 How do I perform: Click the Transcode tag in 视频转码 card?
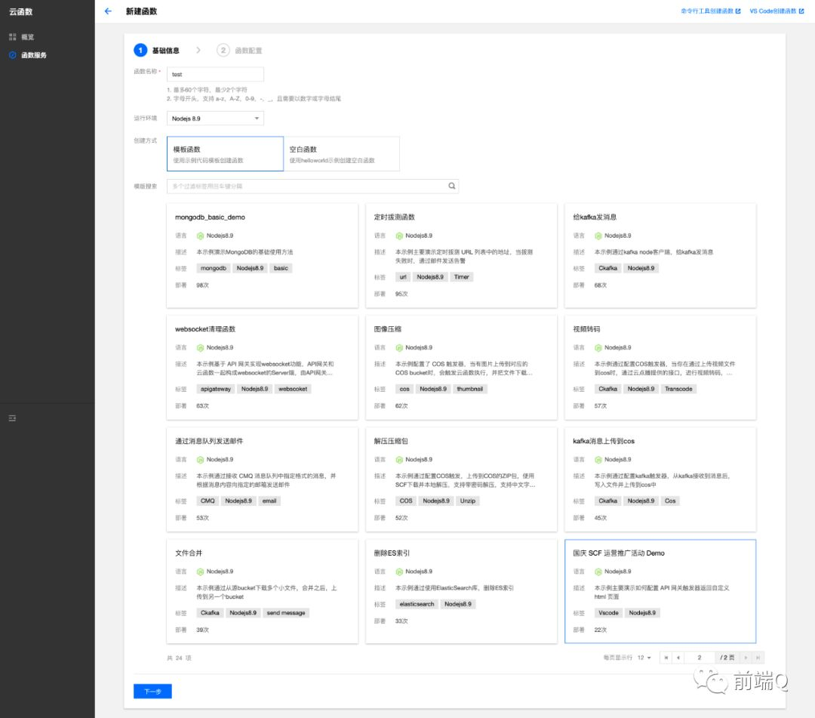tap(679, 389)
